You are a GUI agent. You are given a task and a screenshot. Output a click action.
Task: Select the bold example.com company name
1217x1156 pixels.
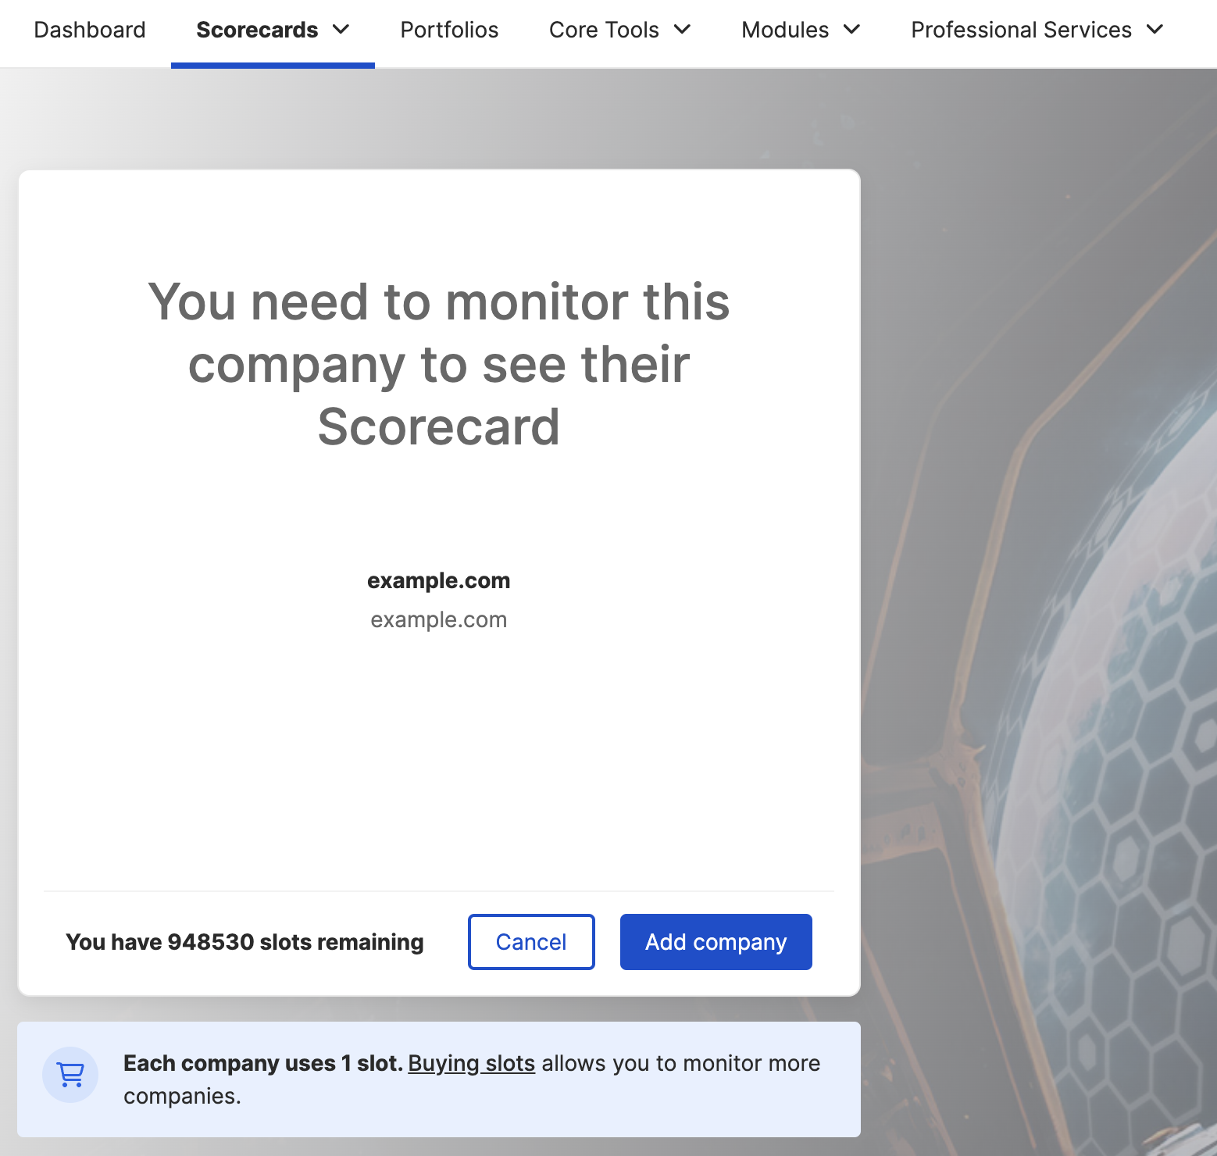pos(439,580)
